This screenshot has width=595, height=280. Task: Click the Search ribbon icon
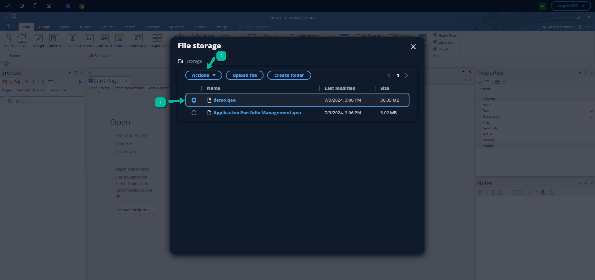pyautogui.click(x=9, y=41)
